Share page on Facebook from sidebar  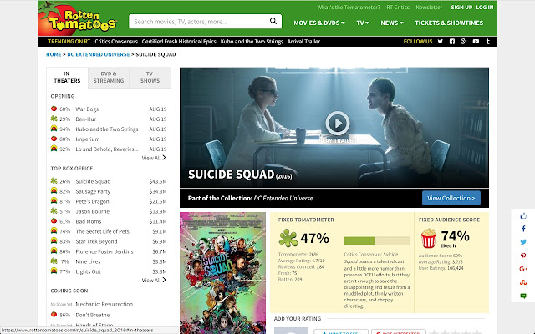point(523,229)
